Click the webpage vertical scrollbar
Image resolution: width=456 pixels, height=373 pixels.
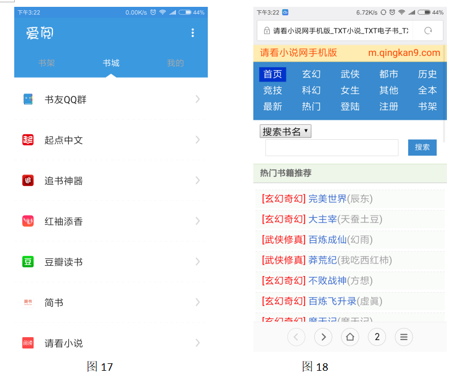(444, 94)
